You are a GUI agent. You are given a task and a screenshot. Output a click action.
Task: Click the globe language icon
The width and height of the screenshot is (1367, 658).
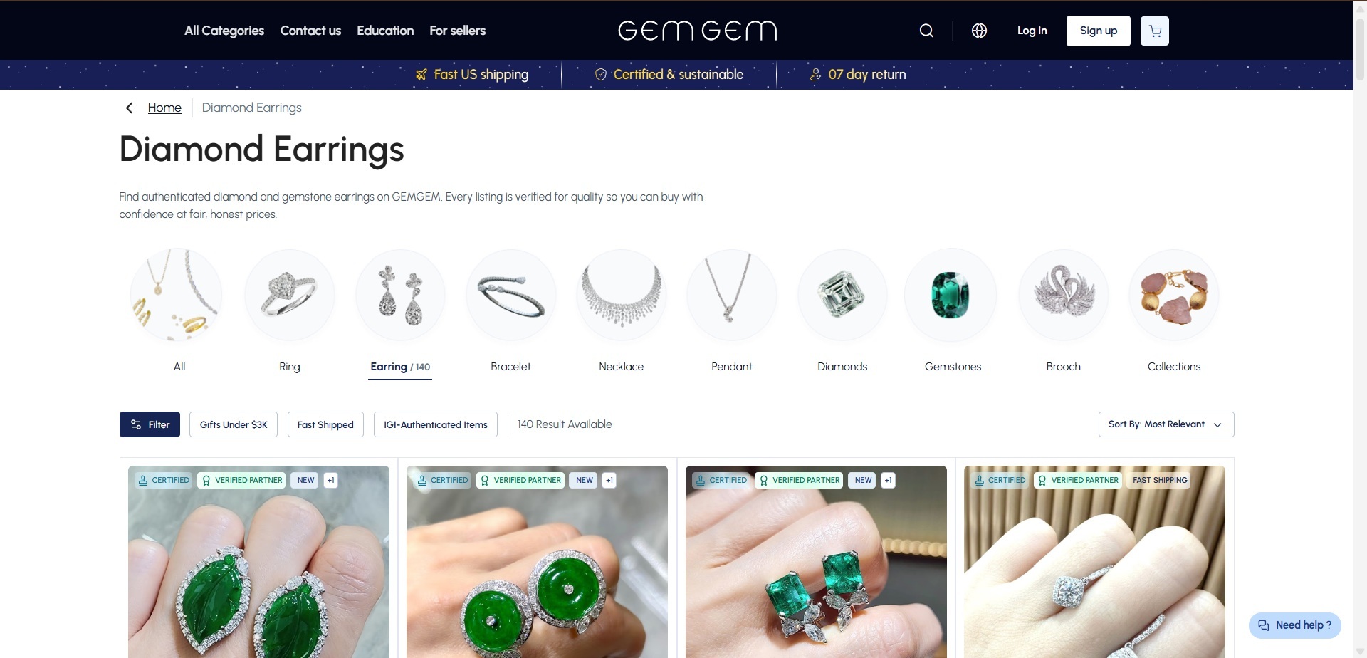pos(979,31)
